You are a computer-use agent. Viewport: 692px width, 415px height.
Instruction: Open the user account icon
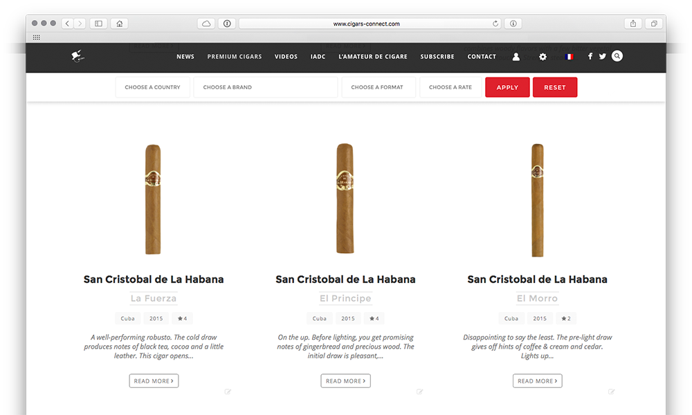[x=516, y=57]
